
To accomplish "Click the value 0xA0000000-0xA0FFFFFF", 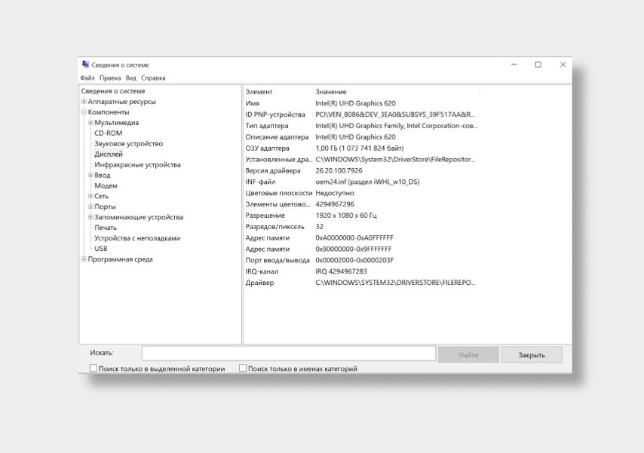I will click(354, 237).
